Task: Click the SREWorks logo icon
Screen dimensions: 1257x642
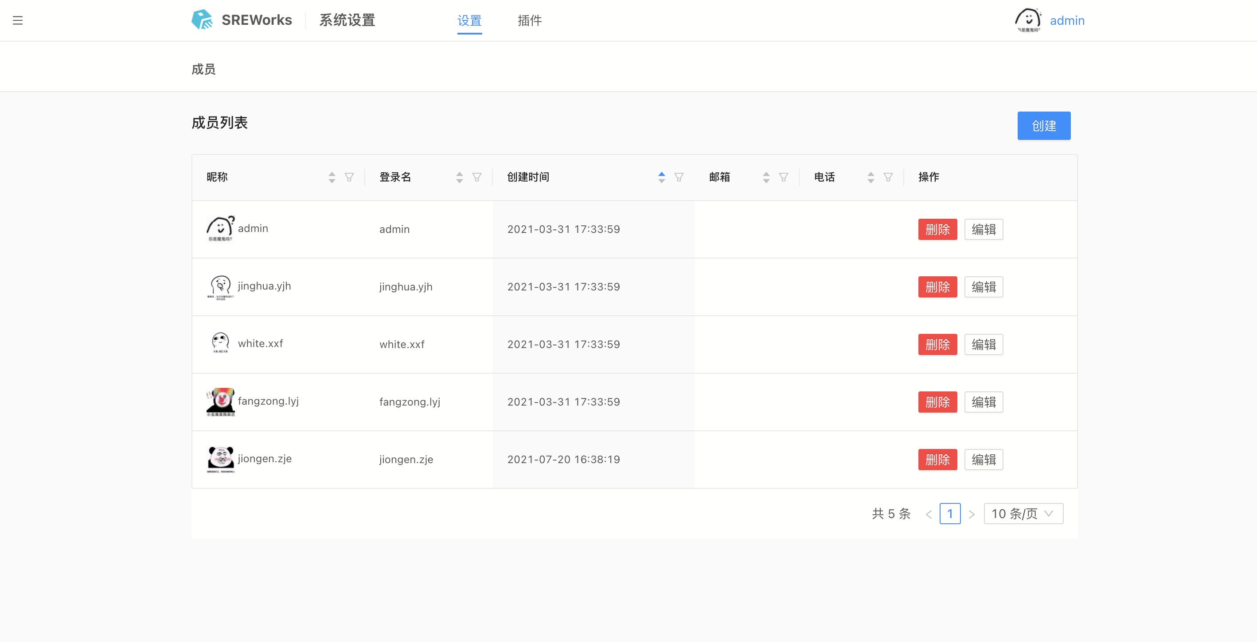Action: 202,20
